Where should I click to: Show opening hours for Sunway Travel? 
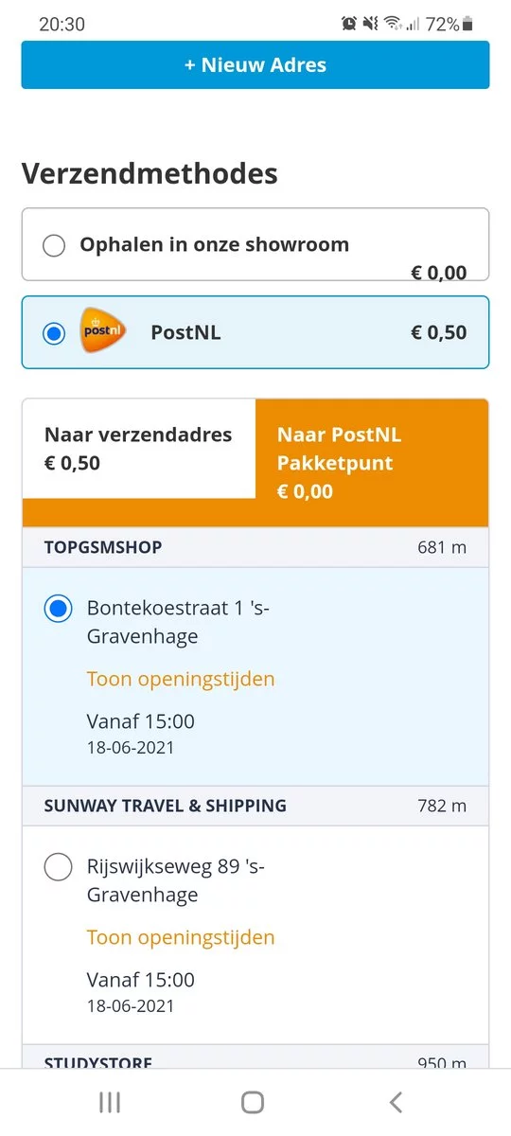(x=181, y=937)
